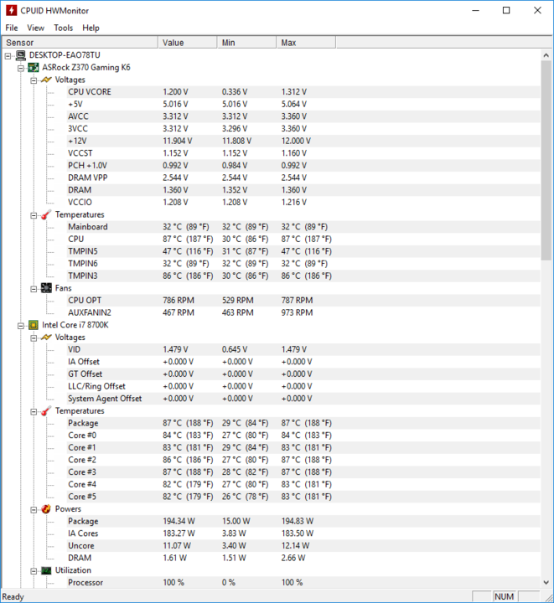The width and height of the screenshot is (554, 603).
Task: Click the 1.479 V VID value
Action: tap(175, 349)
